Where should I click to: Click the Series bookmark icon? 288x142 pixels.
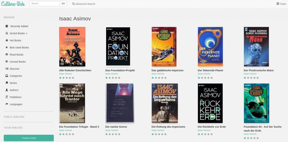7,83
